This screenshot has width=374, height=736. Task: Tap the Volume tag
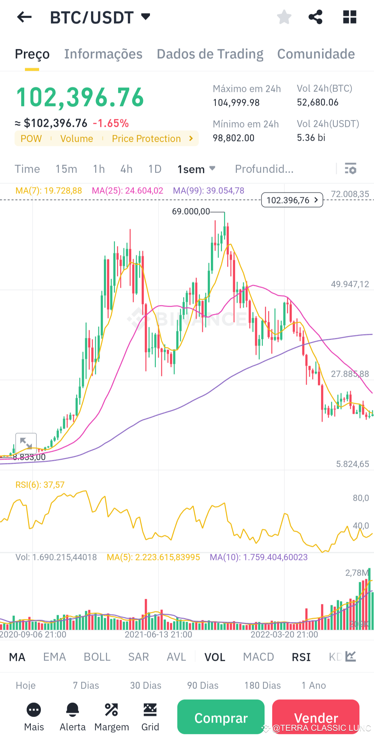pos(77,139)
